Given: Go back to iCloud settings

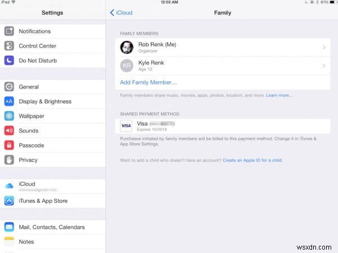Looking at the screenshot, I should coord(121,13).
